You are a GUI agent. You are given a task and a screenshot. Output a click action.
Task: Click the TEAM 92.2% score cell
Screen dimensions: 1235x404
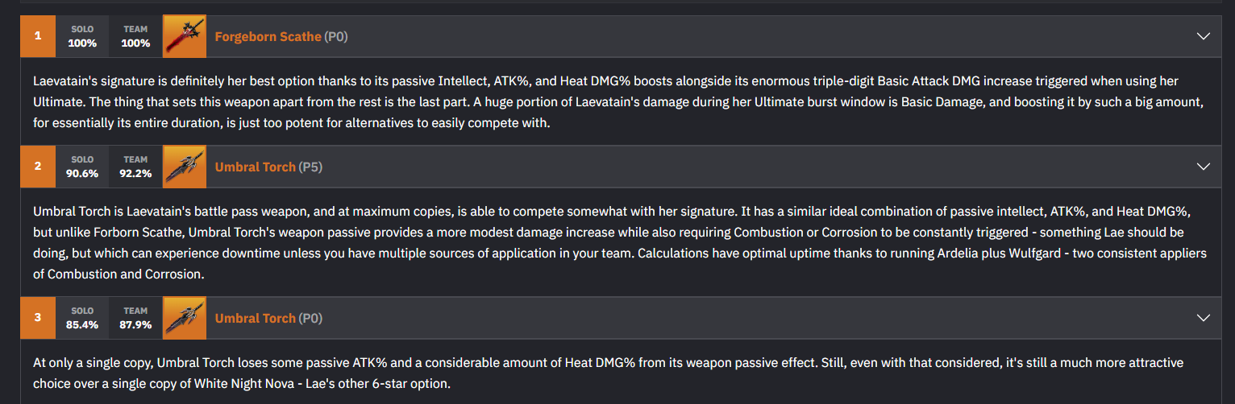[x=135, y=167]
